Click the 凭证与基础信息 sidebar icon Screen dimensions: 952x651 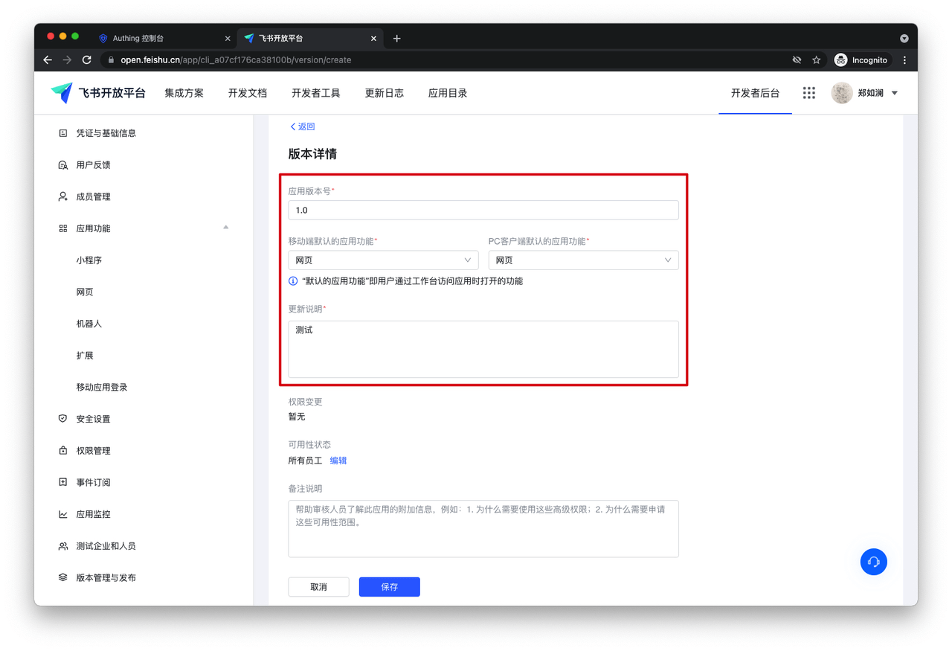[62, 132]
